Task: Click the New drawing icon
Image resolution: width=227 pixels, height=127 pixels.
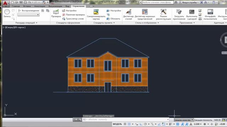Action: pyautogui.click(x=13, y=2)
